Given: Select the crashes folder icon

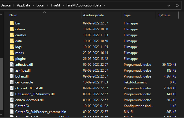Looking at the screenshot, I should tap(12, 35).
